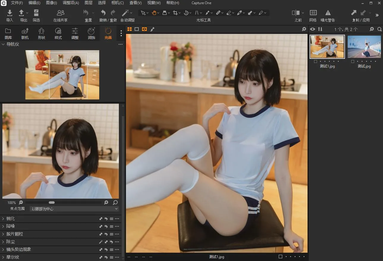Open the 联机 tethered capture tab
383x261 pixels.
[x=25, y=33]
